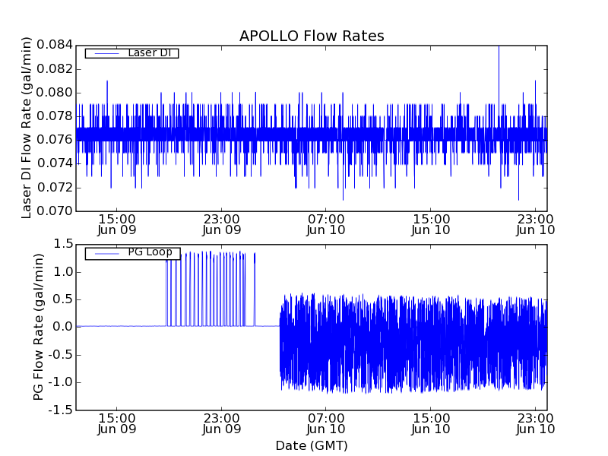Click the 0.076 tick on top chart
The height and width of the screenshot is (456, 608).
point(58,140)
